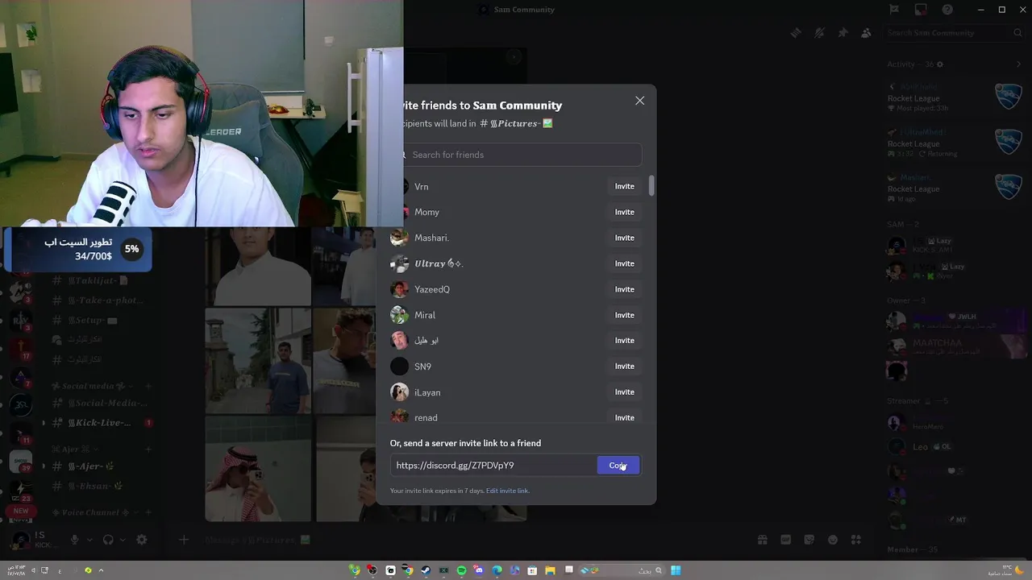Invite Momy to the server
Image resolution: width=1032 pixels, height=580 pixels.
(x=625, y=212)
